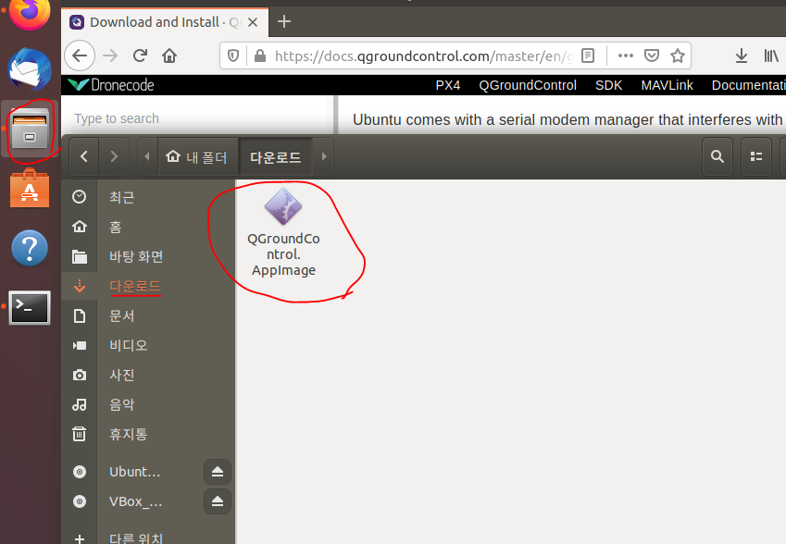Screen dimensions: 786x544
Task: Open 다른 위치 in sidebar
Action: pyautogui.click(x=148, y=538)
